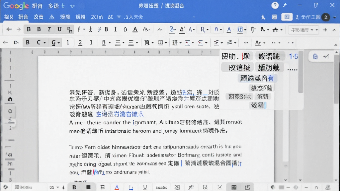340x191 pixels.
Task: Click the pin icon beside the help button
Action: tap(285, 5)
